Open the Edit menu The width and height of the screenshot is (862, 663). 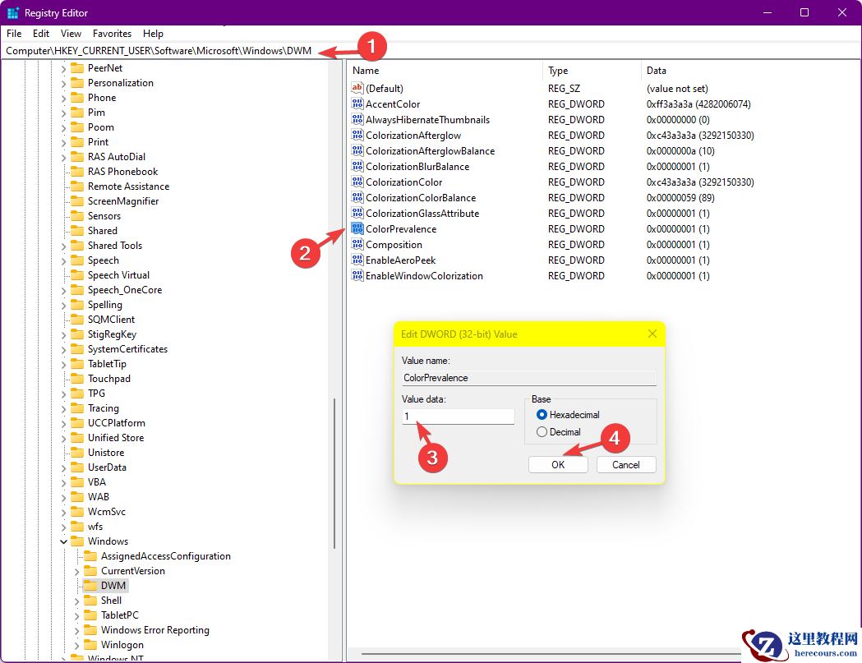[x=41, y=34]
